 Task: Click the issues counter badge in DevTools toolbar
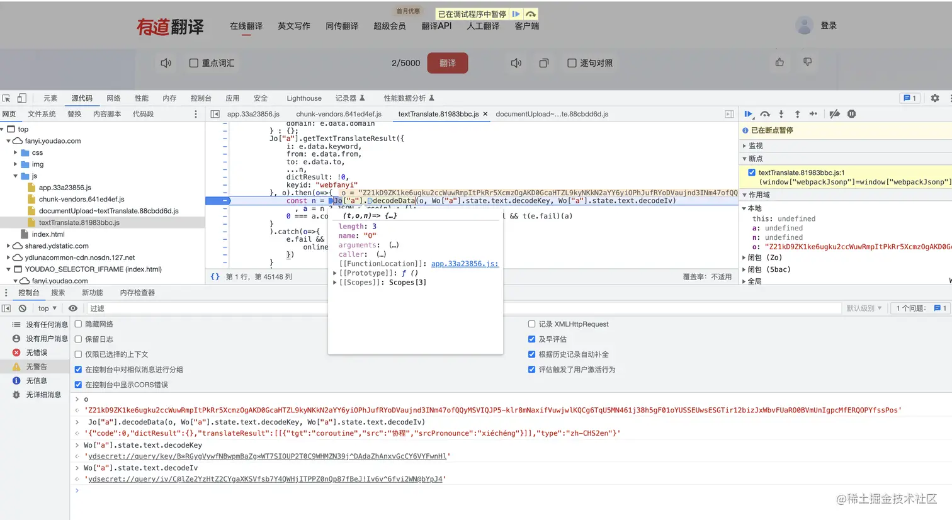click(x=910, y=98)
